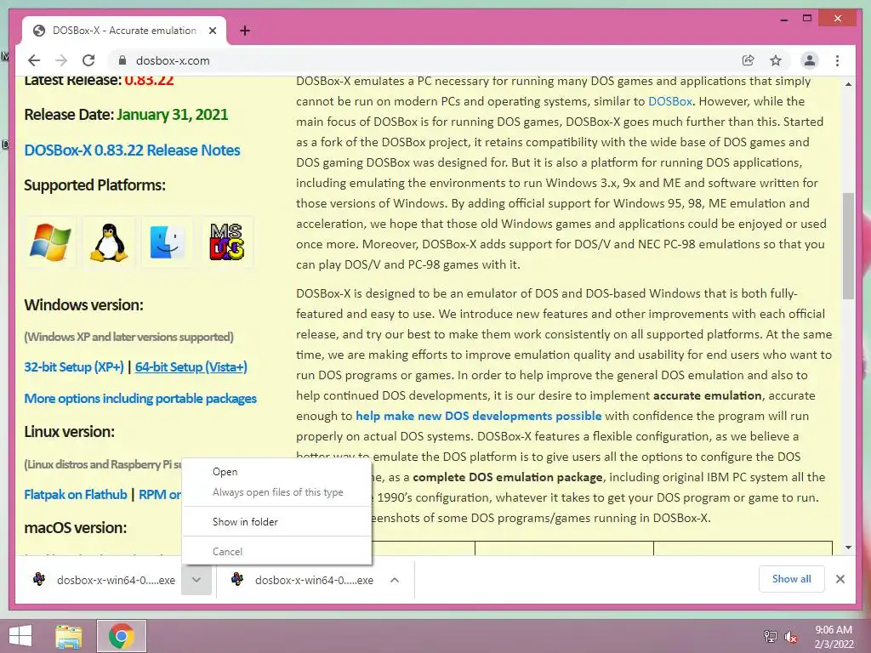
Task: Click the Supported Platforms: heading
Action: click(94, 185)
